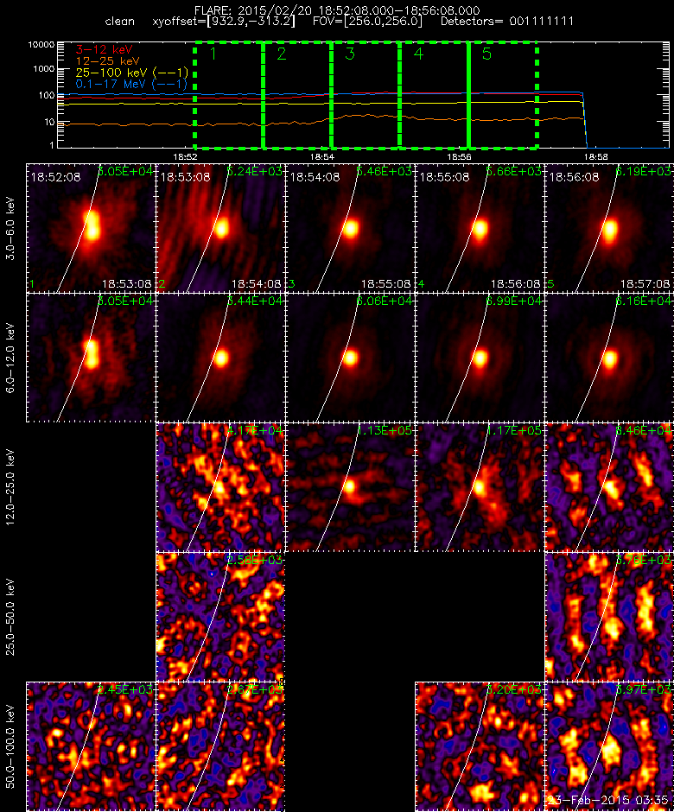Open the 6.0-12.0 keV image for interval 2
Image resolution: width=674 pixels, height=812 pixels.
[220, 358]
